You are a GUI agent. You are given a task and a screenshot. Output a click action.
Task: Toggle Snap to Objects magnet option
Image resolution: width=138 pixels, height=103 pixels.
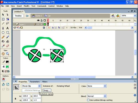pos(4,80)
